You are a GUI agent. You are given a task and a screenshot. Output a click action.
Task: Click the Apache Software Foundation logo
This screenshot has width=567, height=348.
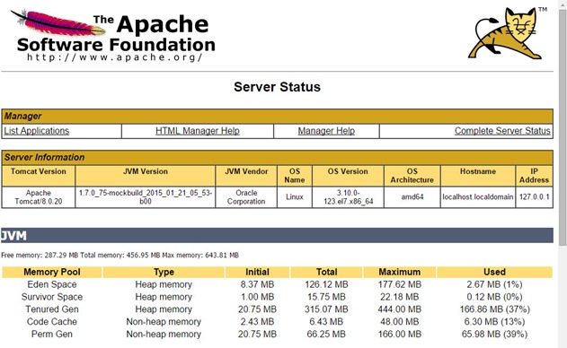pos(113,35)
